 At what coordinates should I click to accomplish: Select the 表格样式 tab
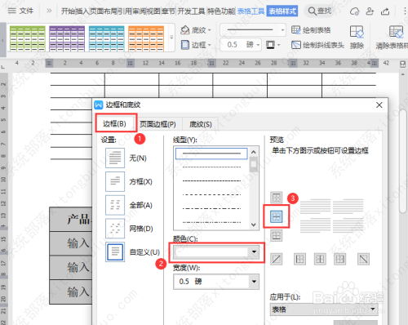(x=282, y=11)
